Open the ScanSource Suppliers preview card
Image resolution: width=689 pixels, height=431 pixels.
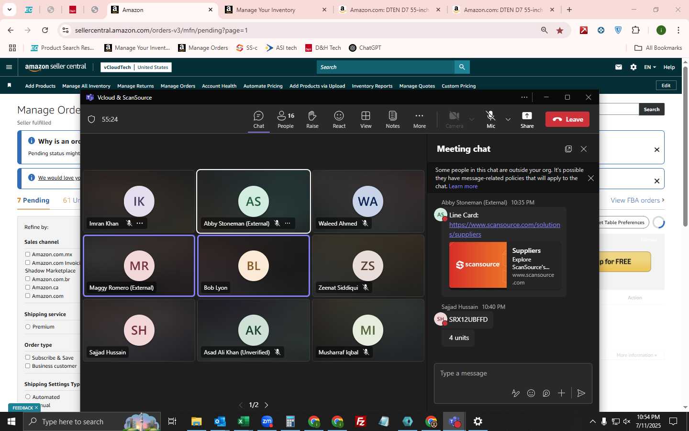coord(505,265)
